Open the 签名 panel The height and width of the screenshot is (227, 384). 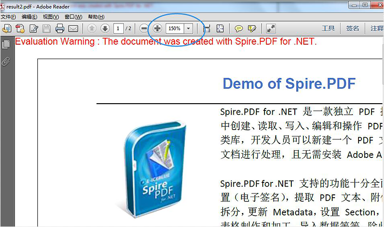pos(352,28)
